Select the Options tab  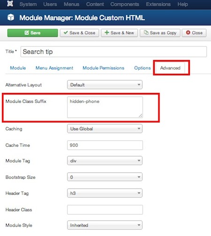pos(143,68)
